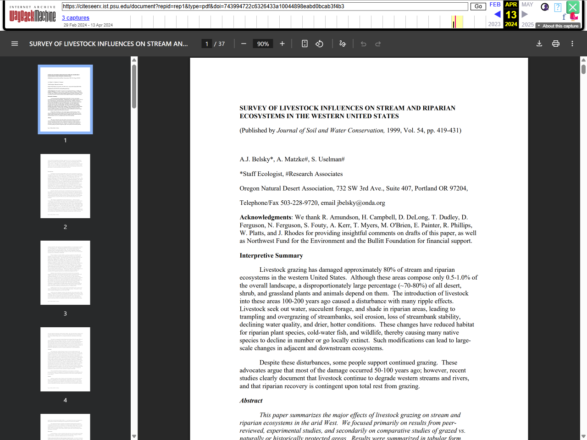Select the fit-to-page icon
587x440 pixels.
click(305, 44)
